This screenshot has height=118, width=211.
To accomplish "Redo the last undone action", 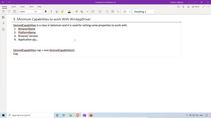I will (9, 12).
